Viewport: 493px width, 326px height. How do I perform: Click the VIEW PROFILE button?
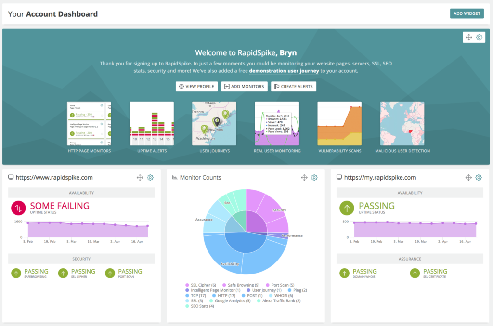click(196, 86)
